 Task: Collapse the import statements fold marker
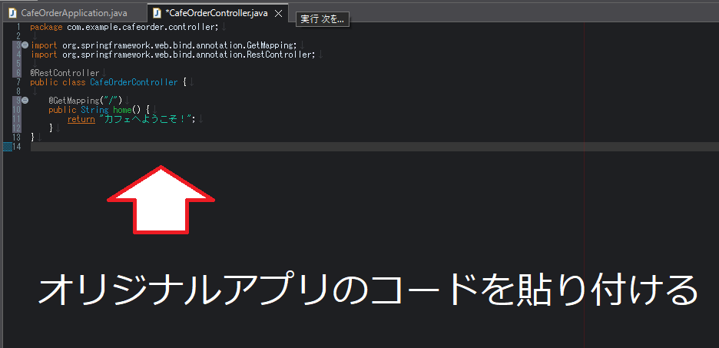25,45
